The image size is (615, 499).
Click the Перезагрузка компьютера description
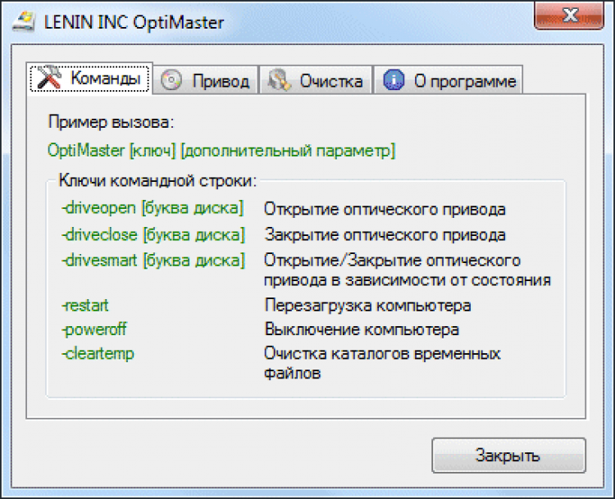[x=367, y=306]
